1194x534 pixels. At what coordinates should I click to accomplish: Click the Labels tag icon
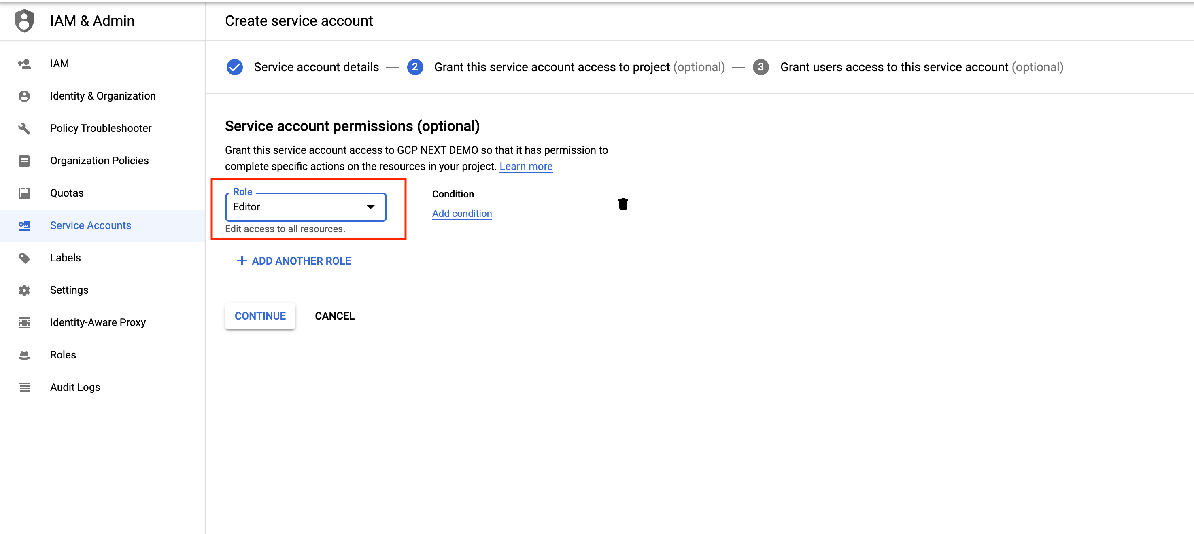pyautogui.click(x=24, y=258)
